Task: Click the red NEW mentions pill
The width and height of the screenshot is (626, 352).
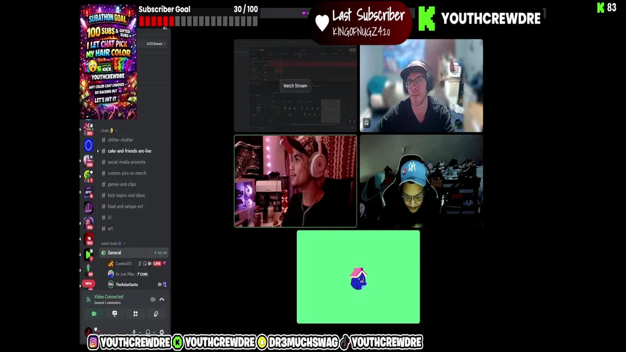Action: coord(89,283)
